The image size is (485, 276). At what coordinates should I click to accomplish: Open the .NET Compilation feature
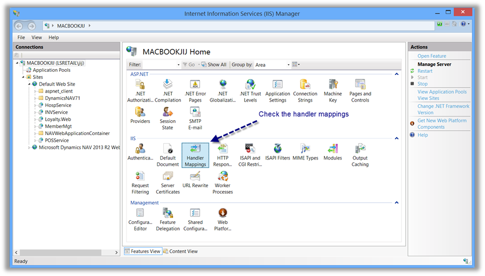point(168,90)
